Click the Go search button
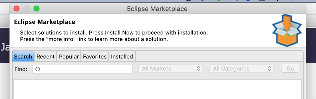This screenshot has width=316, height=99. [x=290, y=69]
